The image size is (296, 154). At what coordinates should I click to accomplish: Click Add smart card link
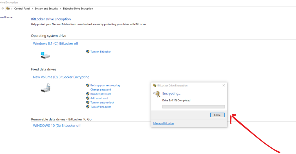pos(99,98)
